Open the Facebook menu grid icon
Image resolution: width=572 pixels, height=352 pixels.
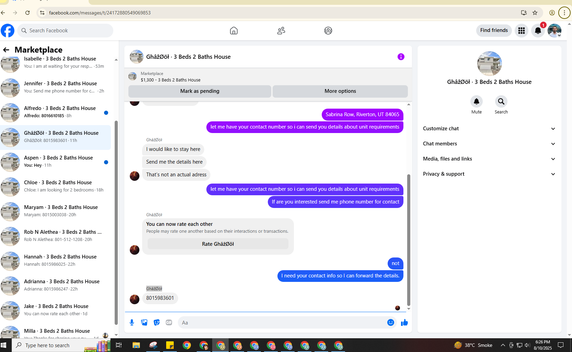(x=522, y=31)
